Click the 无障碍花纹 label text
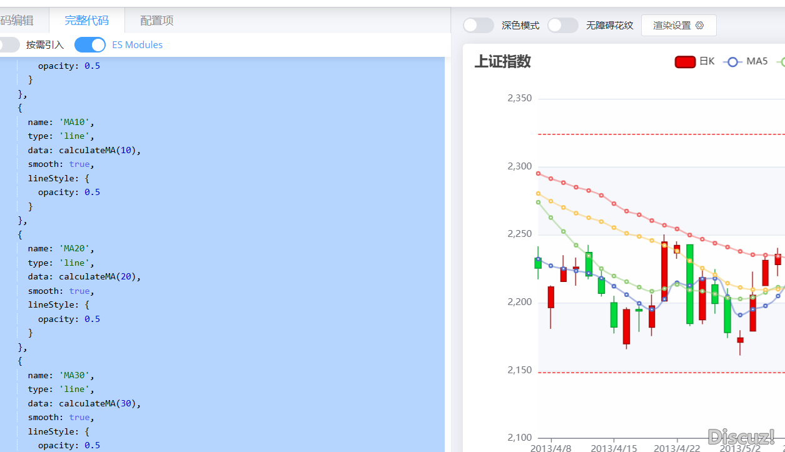 click(x=610, y=26)
